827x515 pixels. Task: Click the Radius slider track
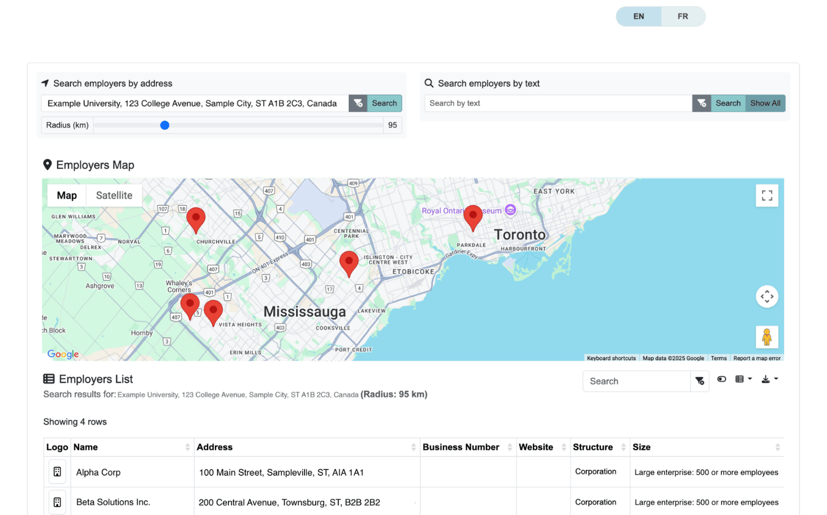tap(239, 125)
